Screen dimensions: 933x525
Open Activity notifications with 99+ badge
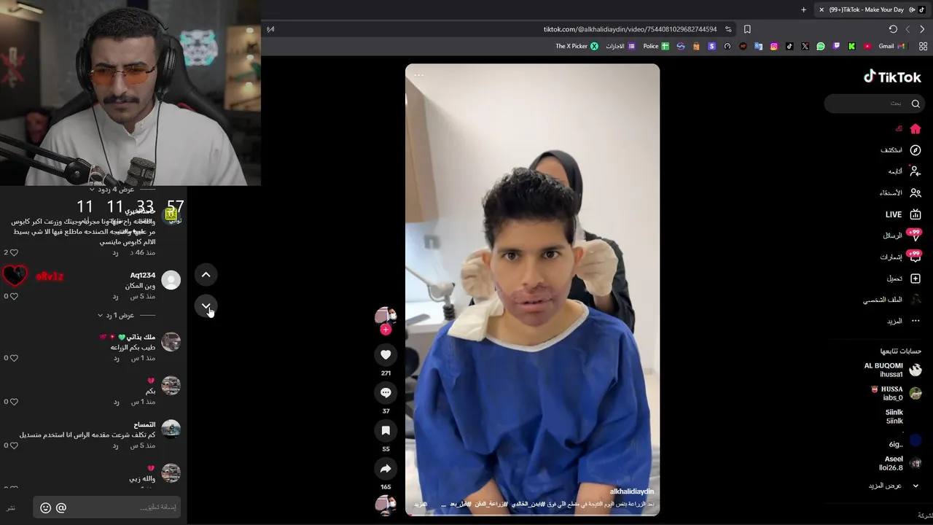click(x=915, y=257)
